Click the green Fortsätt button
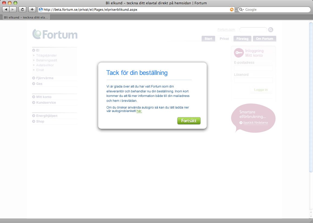Image resolution: width=313 pixels, height=223 pixels. [189, 121]
